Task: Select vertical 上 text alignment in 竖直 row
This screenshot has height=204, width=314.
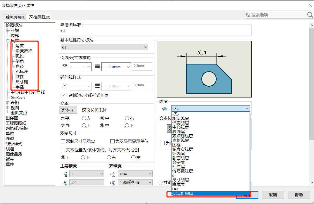Action: click(x=84, y=125)
